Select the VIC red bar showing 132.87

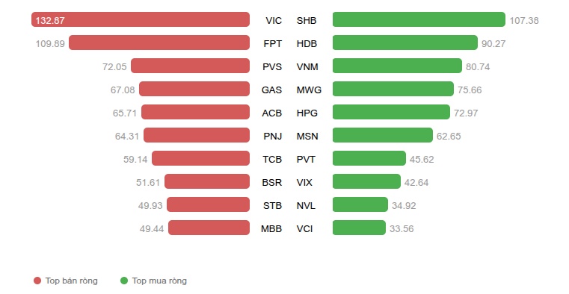(x=141, y=19)
